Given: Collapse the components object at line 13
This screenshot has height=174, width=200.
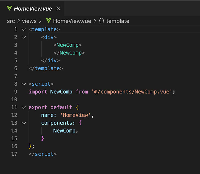Looking at the screenshot, I should (23, 123).
